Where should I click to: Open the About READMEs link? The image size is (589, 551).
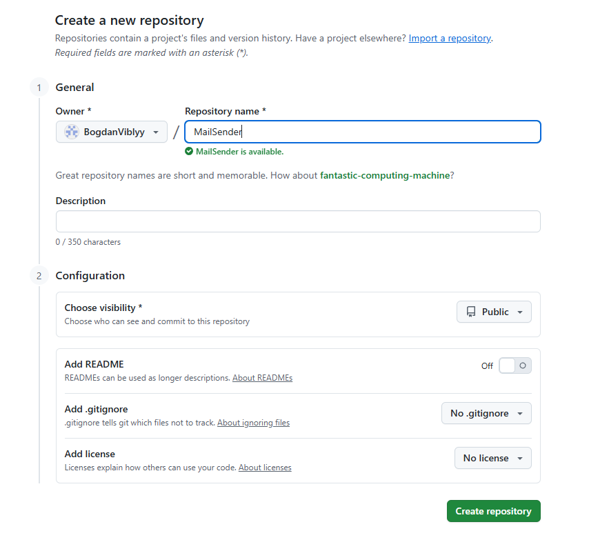tap(262, 378)
